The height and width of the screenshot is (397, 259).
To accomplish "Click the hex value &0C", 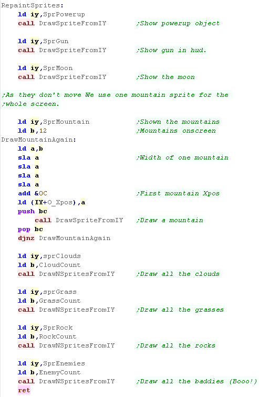I will click(41, 193).
